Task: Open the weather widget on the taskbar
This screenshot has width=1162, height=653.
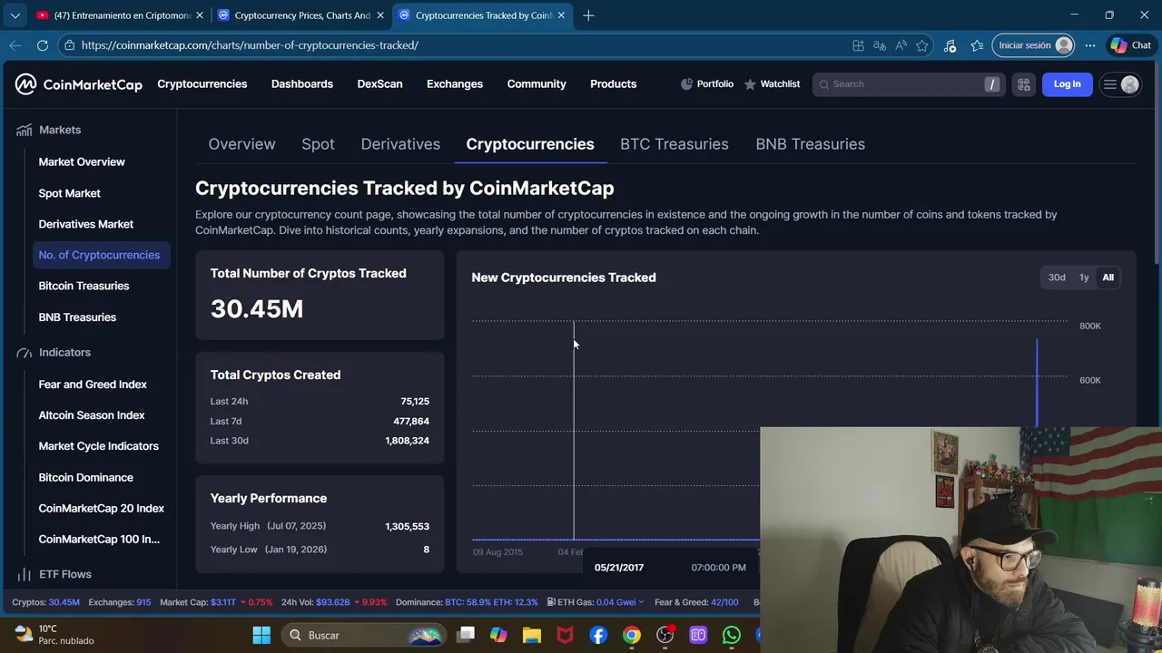Action: click(x=54, y=635)
